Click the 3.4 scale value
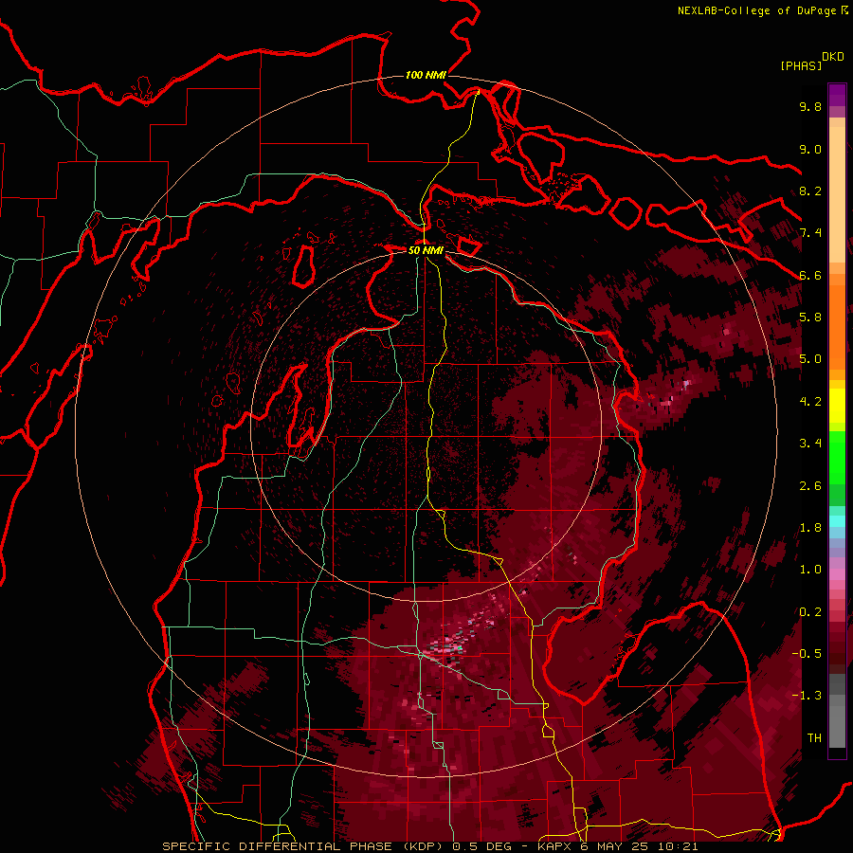 click(x=810, y=444)
